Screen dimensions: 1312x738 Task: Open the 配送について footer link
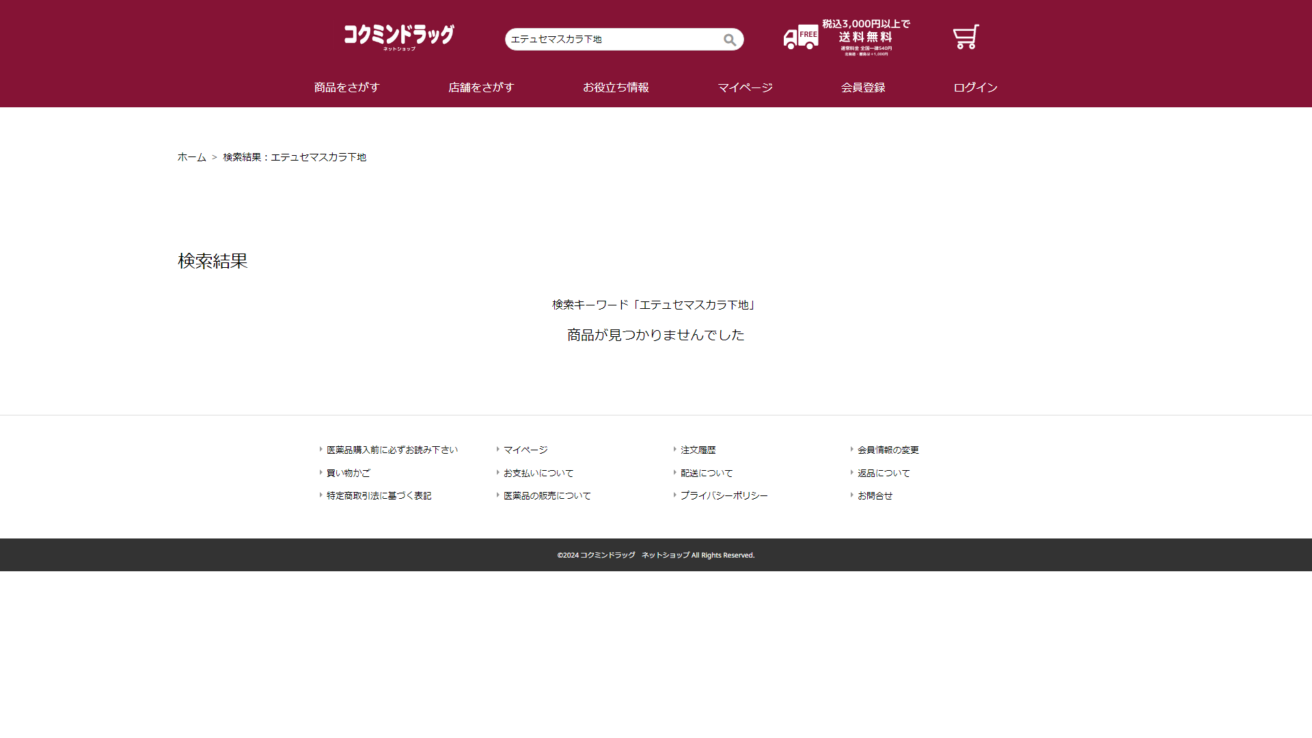point(706,473)
